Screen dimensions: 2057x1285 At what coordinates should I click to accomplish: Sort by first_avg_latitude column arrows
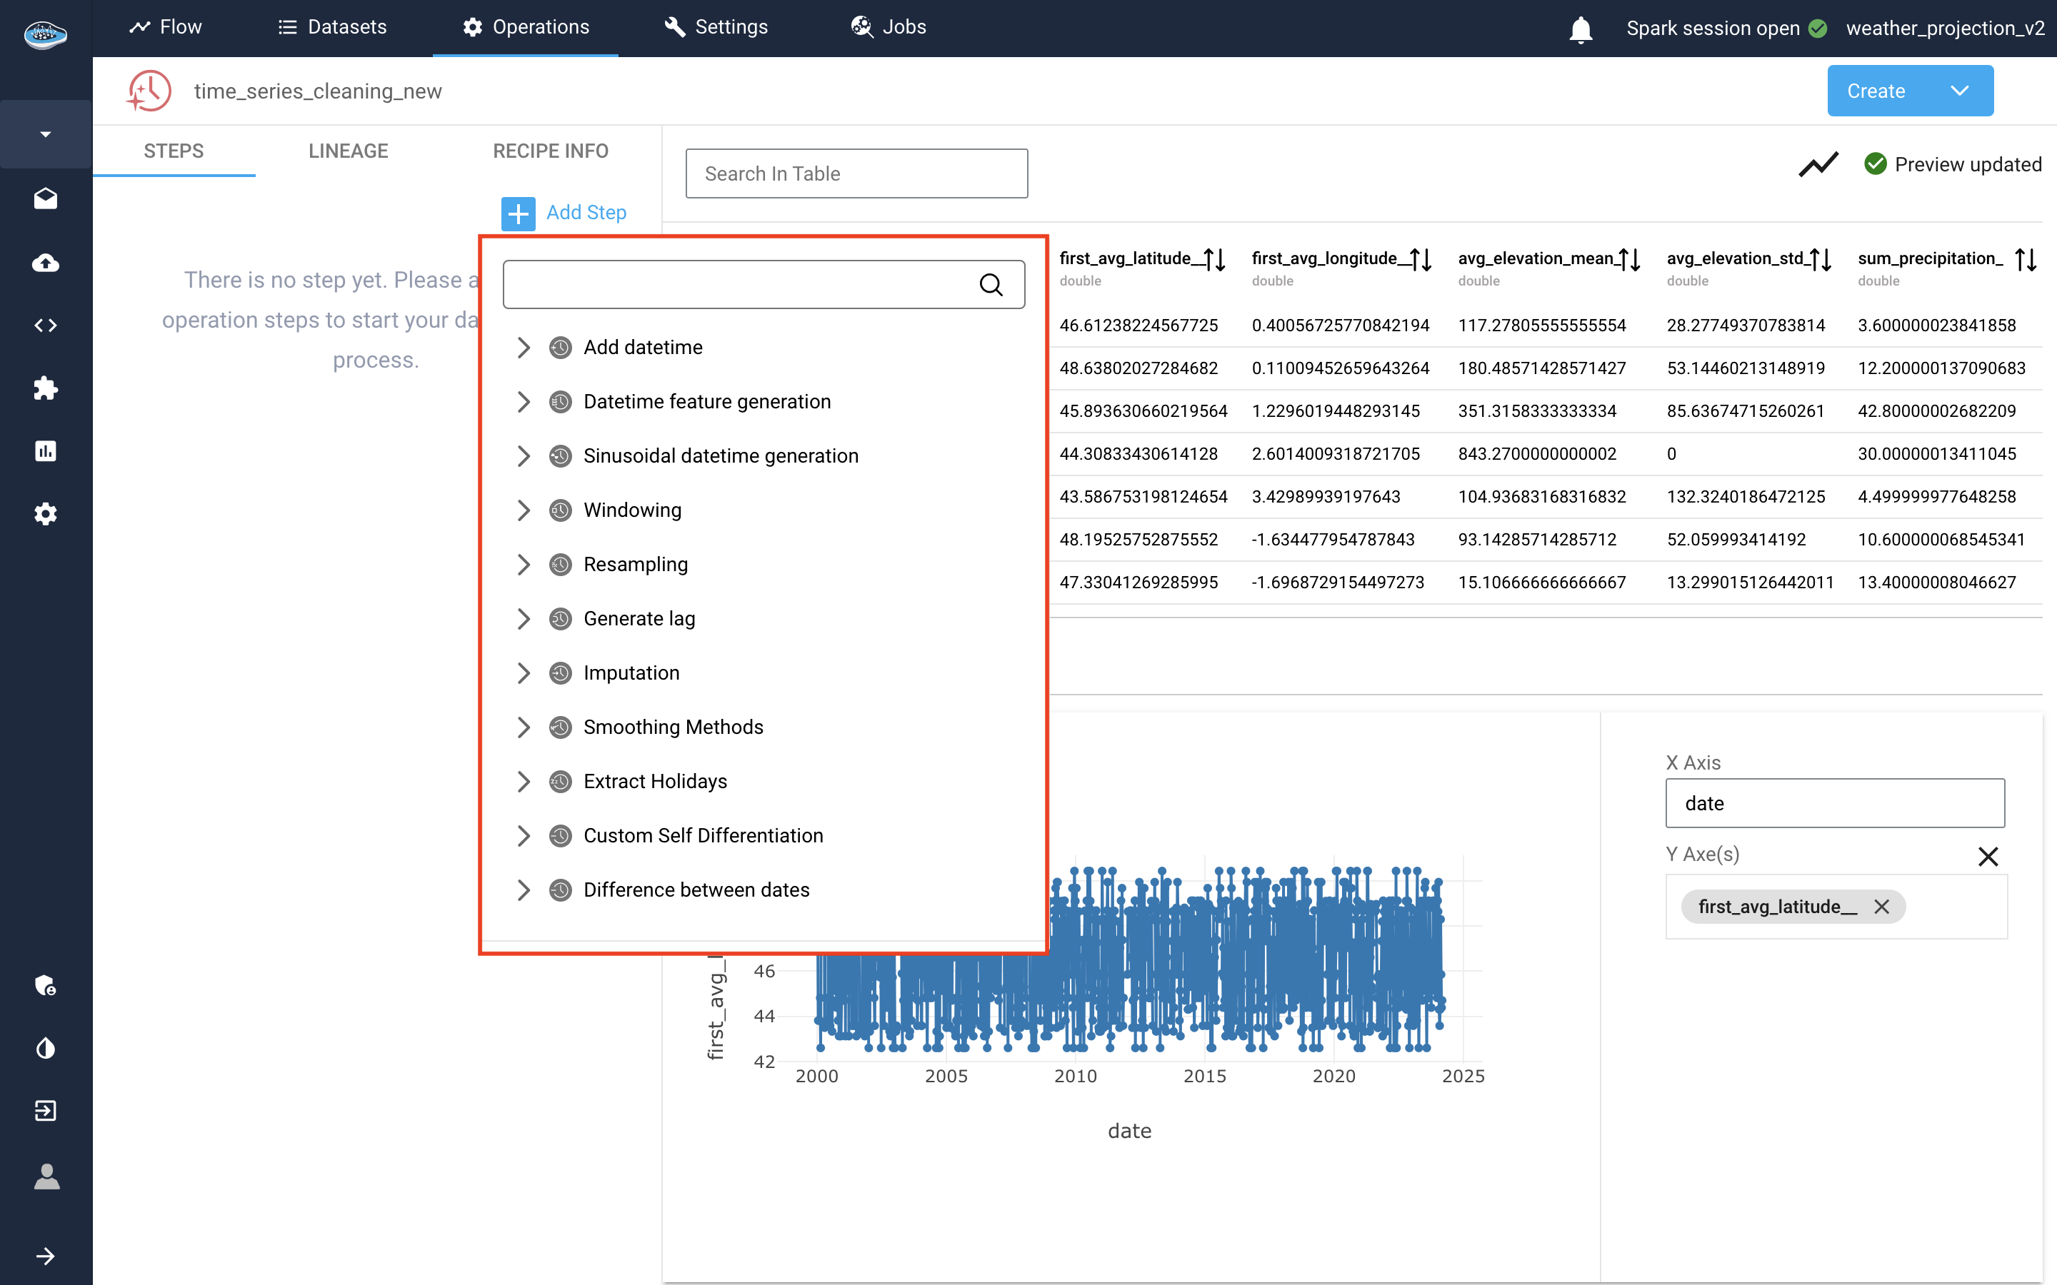(x=1215, y=259)
